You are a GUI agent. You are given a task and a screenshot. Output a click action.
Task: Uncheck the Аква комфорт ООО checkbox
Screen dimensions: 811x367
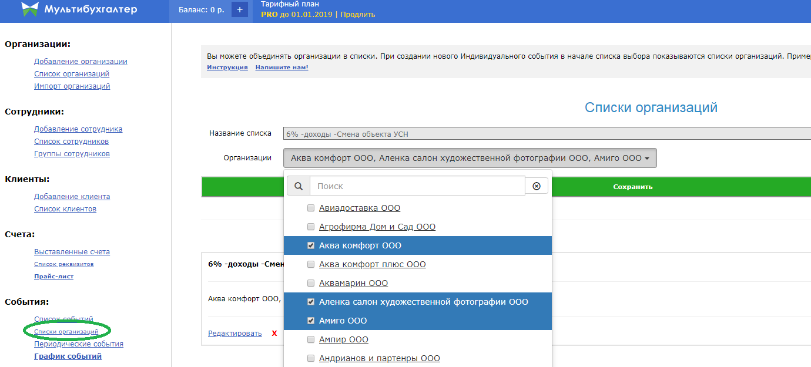(311, 245)
